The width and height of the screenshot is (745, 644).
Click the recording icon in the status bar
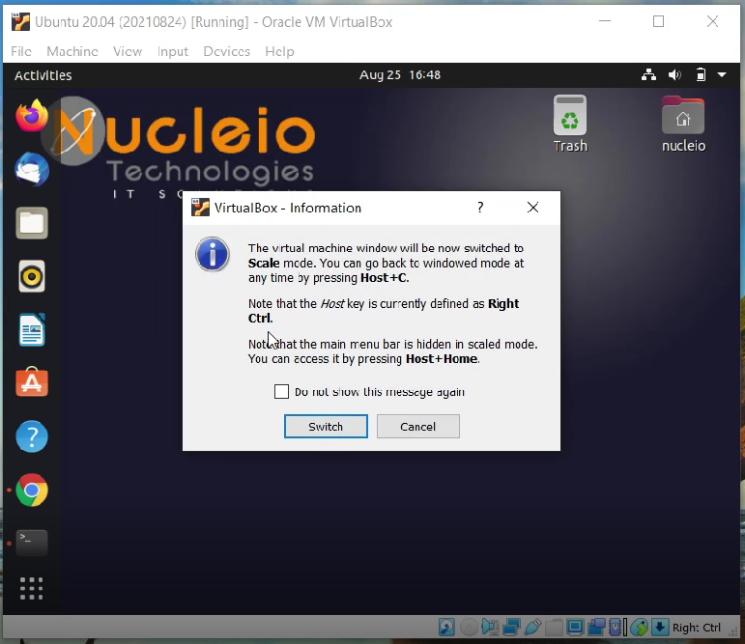pos(597,627)
